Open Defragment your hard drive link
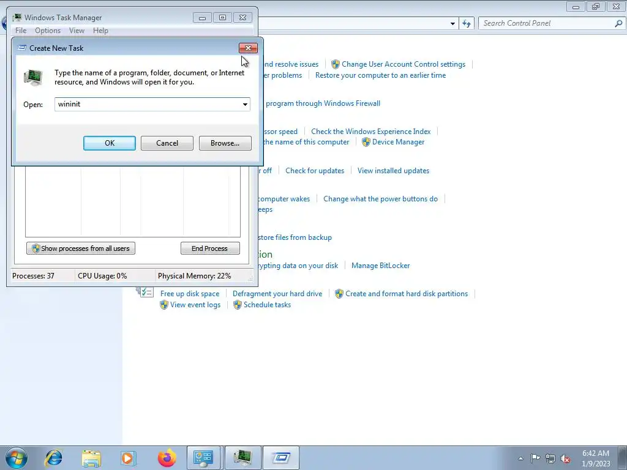 [277, 294]
